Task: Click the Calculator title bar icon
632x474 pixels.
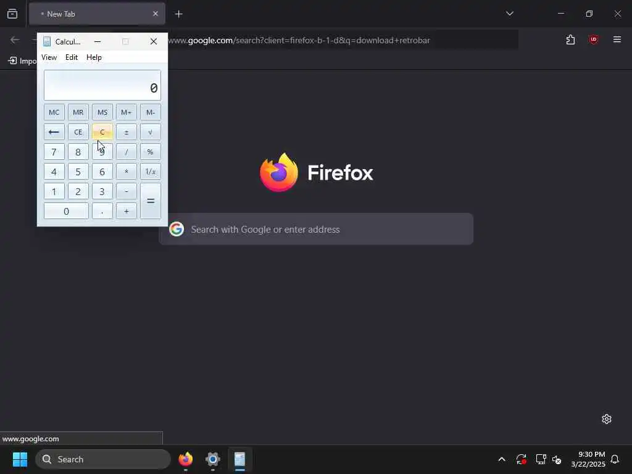Action: click(47, 41)
